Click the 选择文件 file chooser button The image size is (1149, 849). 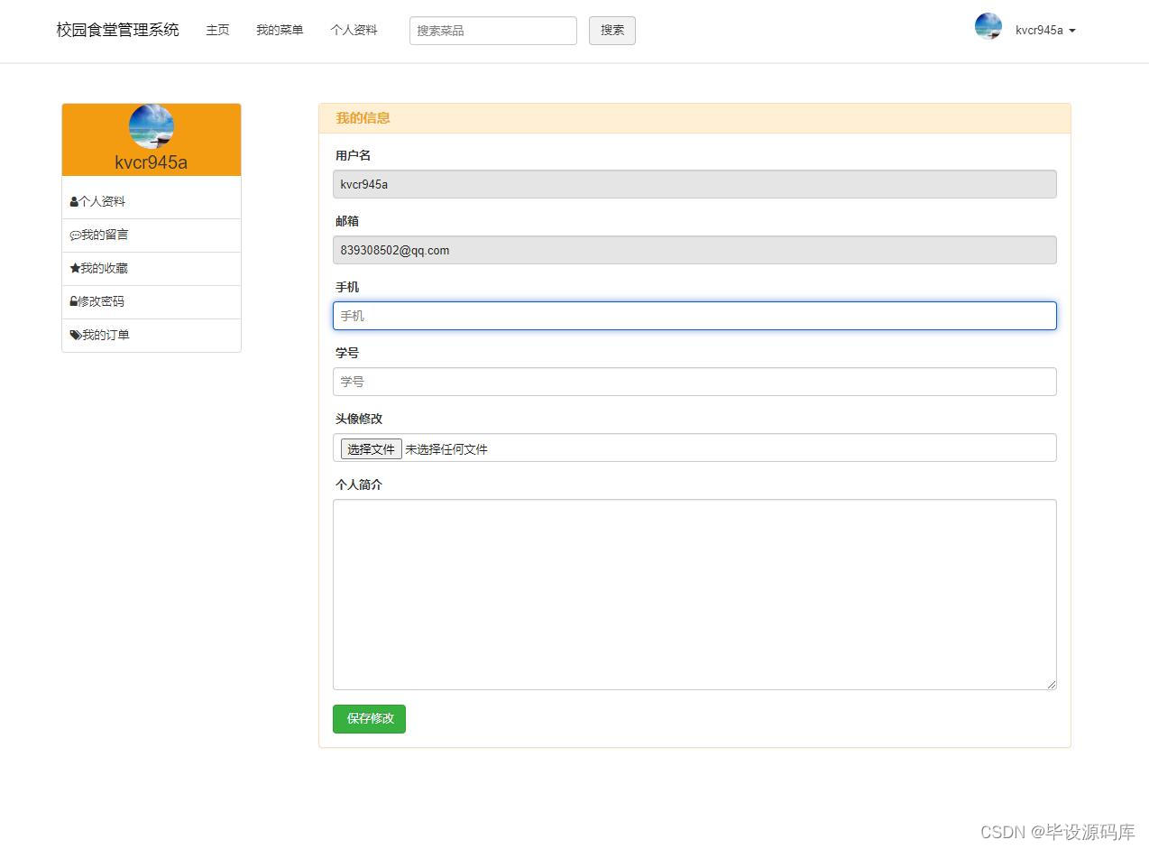tap(372, 448)
